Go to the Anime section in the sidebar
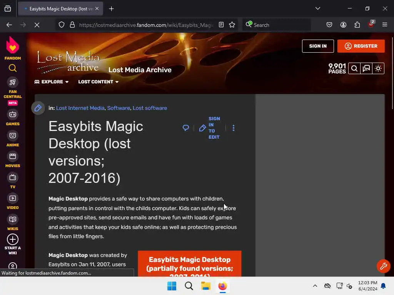This screenshot has height=295, width=394. [13, 139]
